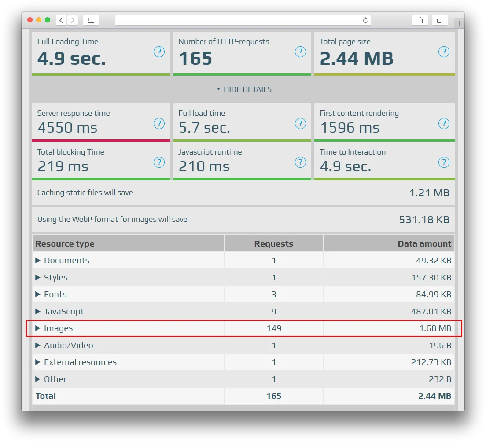This screenshot has height=442, width=486.
Task: Go back using the browser back arrow
Action: pyautogui.click(x=61, y=20)
